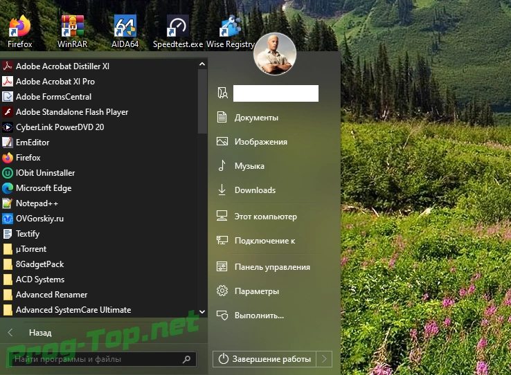Open Этот компьютер from the start menu
511x375 pixels.
click(266, 217)
